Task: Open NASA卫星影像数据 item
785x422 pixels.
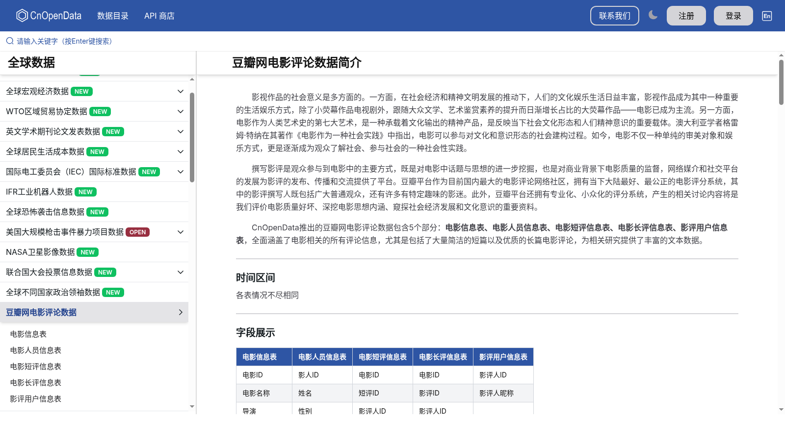Action: pos(94,252)
